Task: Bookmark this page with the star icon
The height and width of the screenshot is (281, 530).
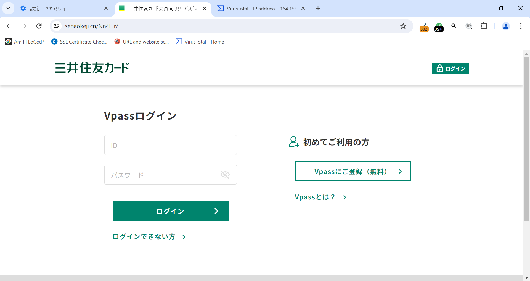Action: coord(403,26)
